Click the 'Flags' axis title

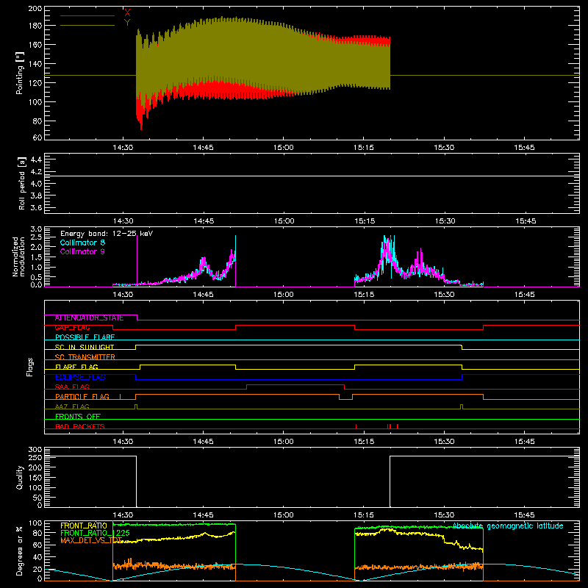tap(30, 367)
